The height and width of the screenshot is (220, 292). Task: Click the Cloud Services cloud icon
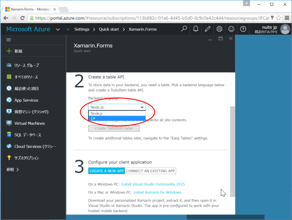pos(9,146)
